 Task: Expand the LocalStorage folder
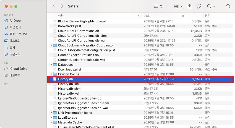[x=51, y=117]
